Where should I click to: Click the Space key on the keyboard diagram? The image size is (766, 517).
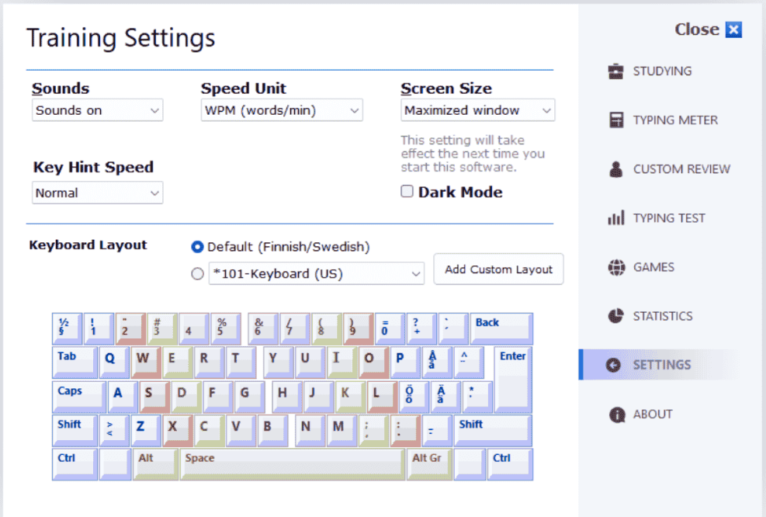tap(291, 463)
